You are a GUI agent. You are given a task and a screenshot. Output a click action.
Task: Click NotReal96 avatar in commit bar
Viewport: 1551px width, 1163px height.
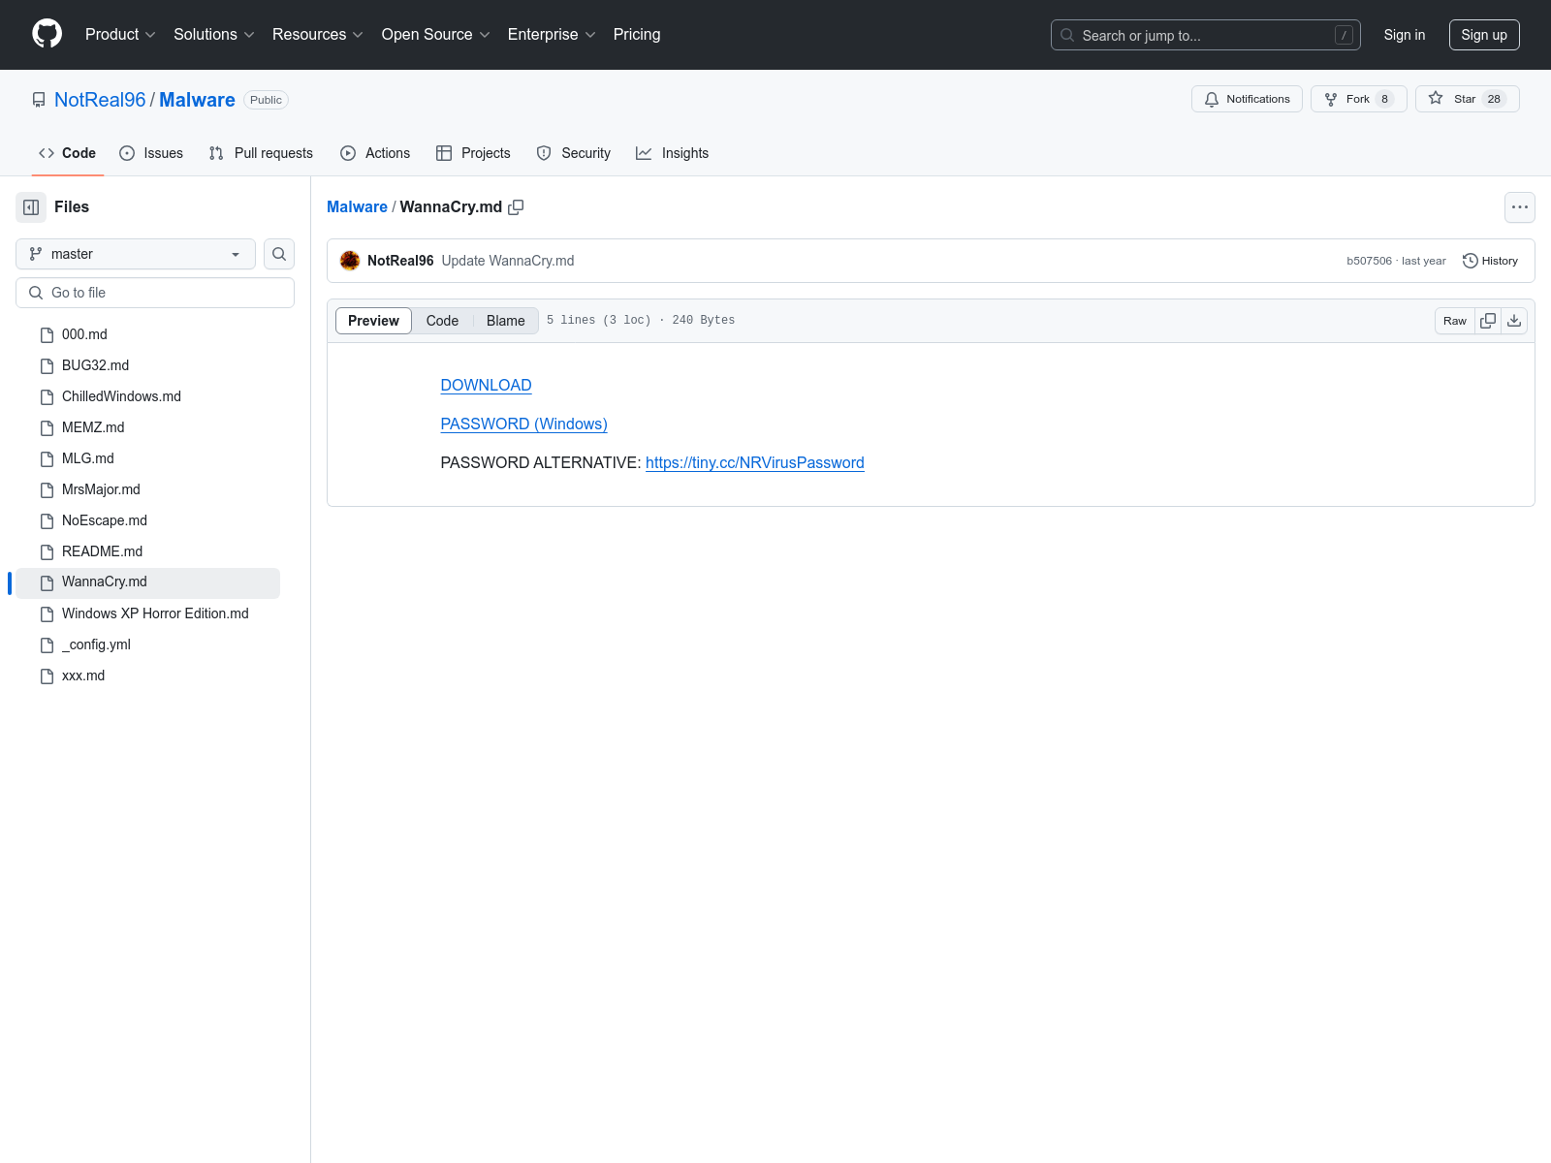tap(350, 261)
